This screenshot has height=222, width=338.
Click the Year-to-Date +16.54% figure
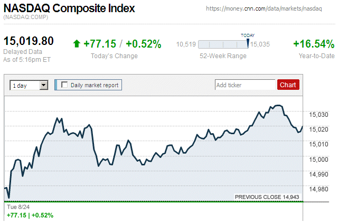coord(313,44)
